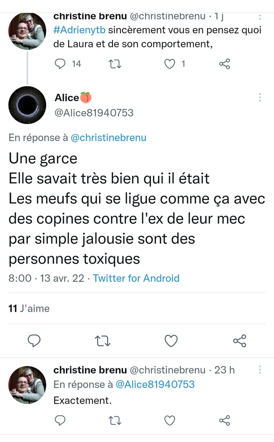This screenshot has height=442, width=274.
Task: Open more options on "Exactement." reply
Action: [x=260, y=369]
